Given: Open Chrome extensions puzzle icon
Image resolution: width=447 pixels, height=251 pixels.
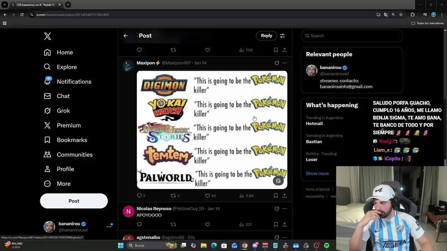Looking at the screenshot, I should (412, 15).
